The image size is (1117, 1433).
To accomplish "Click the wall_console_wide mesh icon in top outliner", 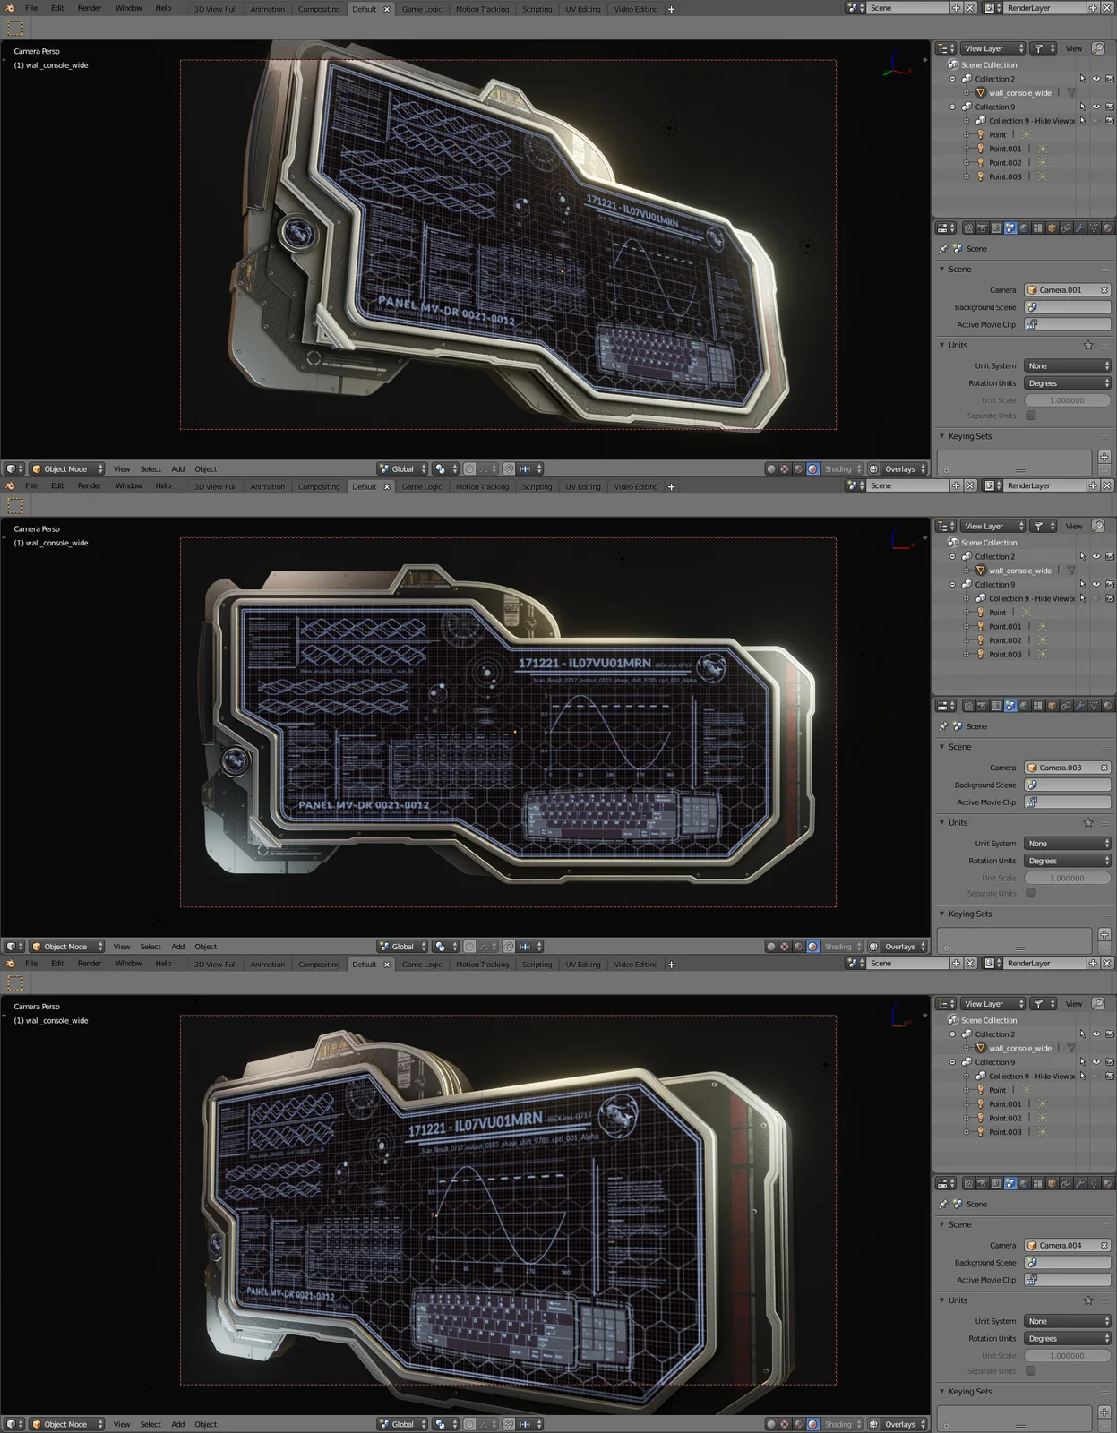I will [981, 92].
